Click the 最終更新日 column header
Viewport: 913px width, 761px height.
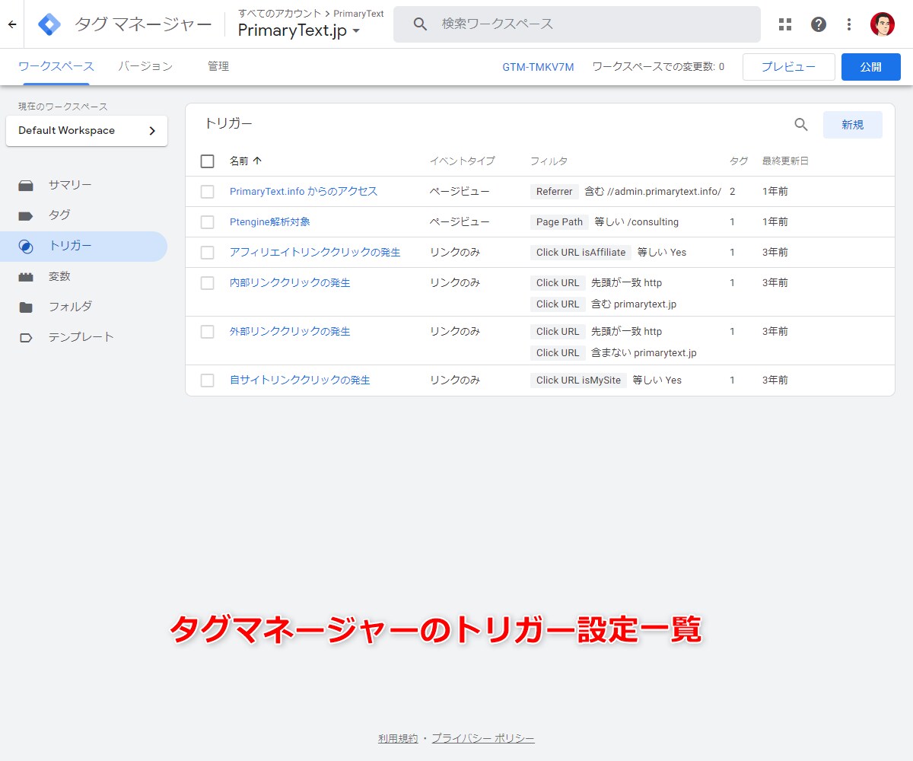pos(785,161)
